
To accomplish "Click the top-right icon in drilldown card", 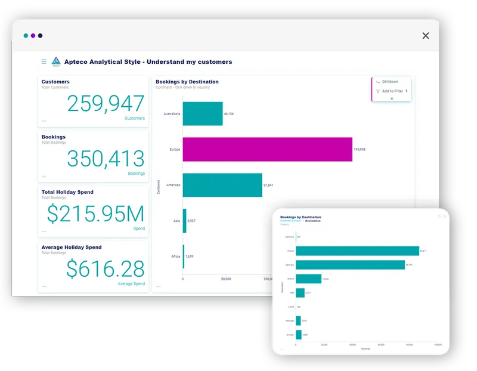I will [x=445, y=217].
